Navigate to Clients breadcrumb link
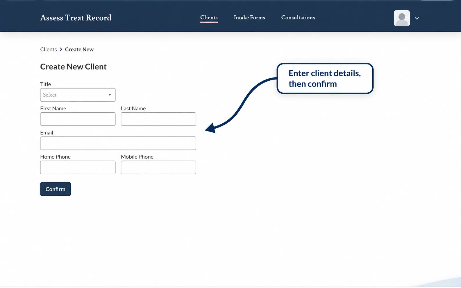461x288 pixels. pyautogui.click(x=49, y=49)
